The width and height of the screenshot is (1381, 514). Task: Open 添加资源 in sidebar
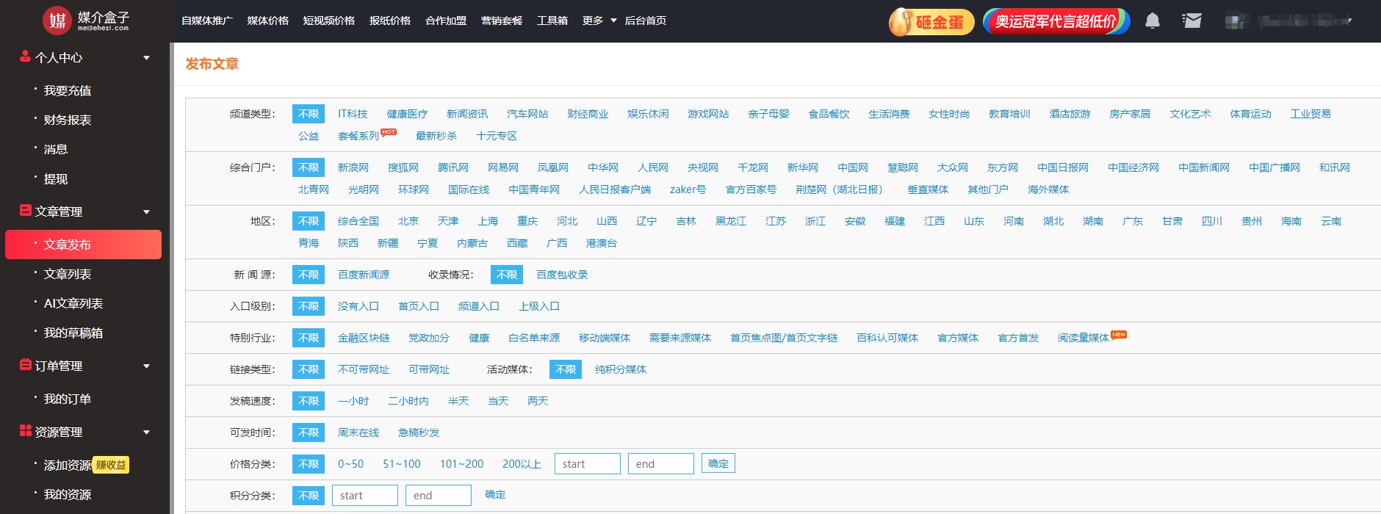coord(68,465)
